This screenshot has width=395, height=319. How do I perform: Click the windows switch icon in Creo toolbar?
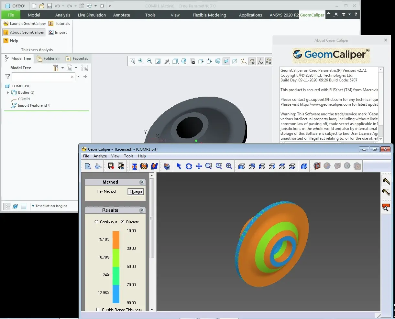click(89, 6)
